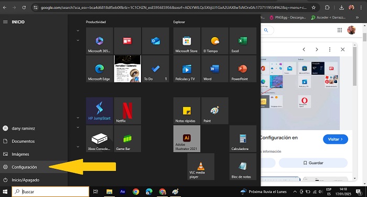Select the Explorar group header
The height and width of the screenshot is (197, 367).
[179, 22]
